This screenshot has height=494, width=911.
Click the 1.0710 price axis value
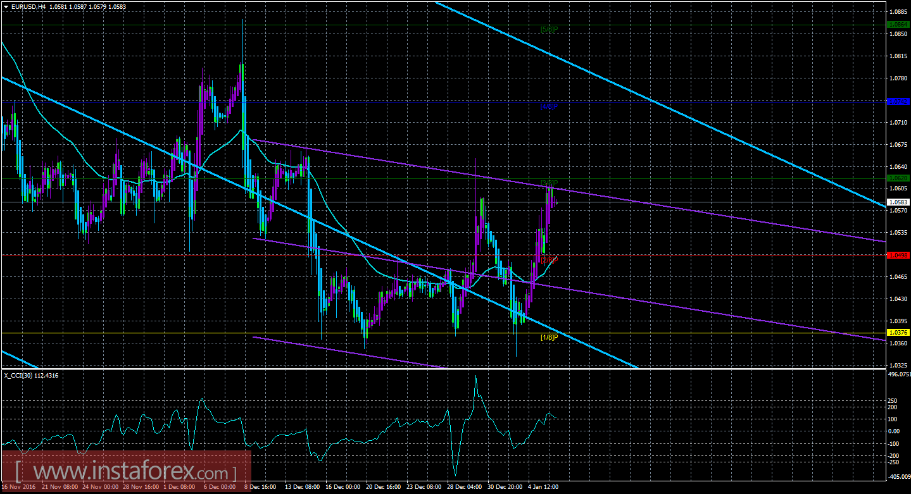pyautogui.click(x=899, y=122)
